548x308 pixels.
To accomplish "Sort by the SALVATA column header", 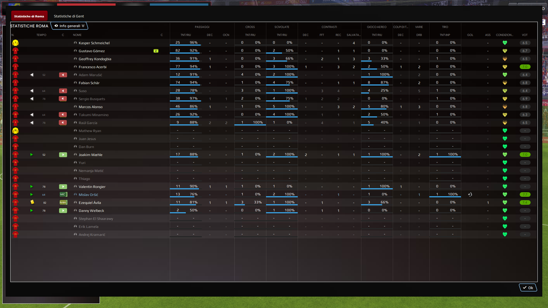I will pos(354,35).
